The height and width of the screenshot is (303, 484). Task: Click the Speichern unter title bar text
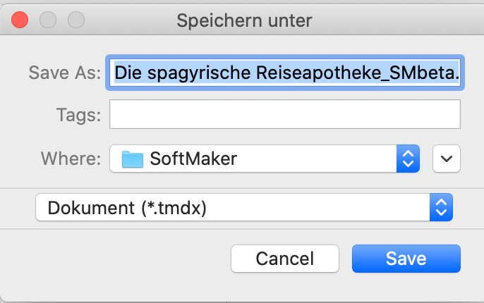click(x=244, y=20)
